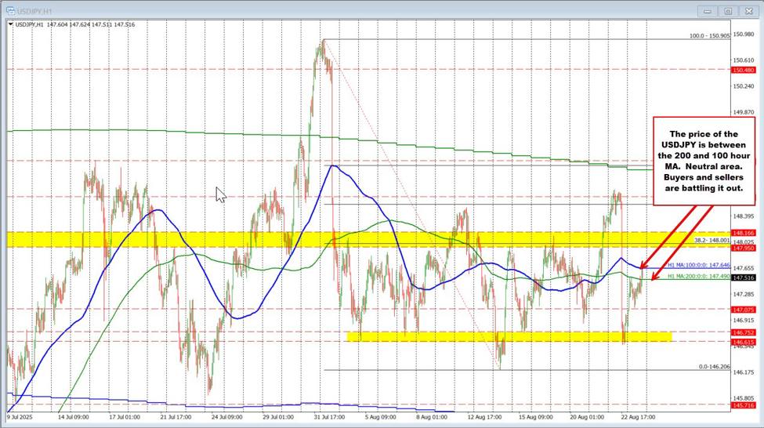Click the 20 Aug 01:00 time axis label

pyautogui.click(x=587, y=417)
